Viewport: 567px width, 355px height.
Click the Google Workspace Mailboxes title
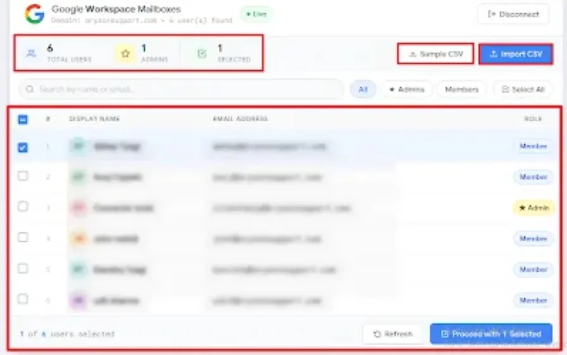pos(116,9)
